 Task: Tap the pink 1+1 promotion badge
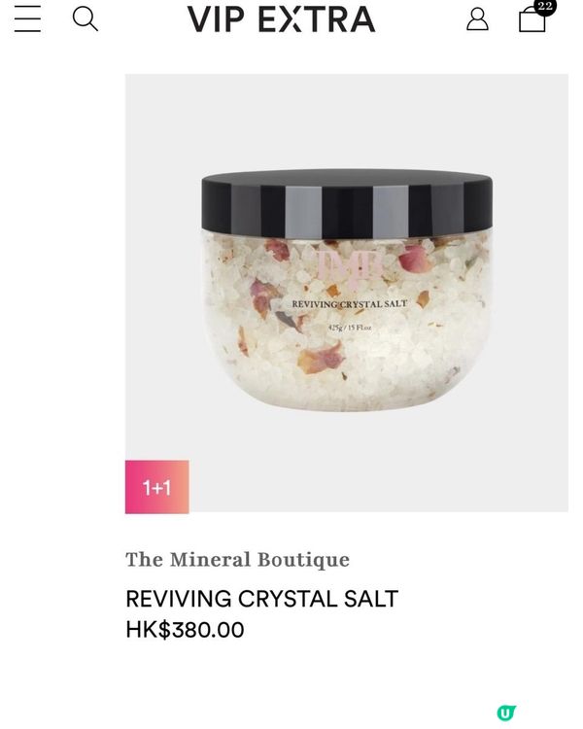(x=157, y=487)
